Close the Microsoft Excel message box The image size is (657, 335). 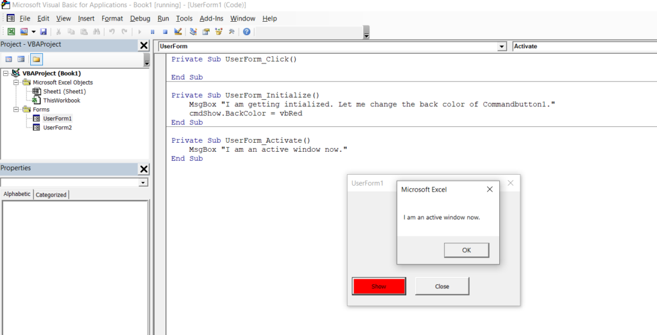[490, 190]
